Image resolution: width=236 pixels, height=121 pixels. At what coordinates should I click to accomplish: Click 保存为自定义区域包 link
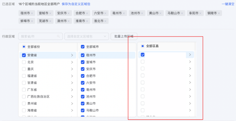coord(76,4)
